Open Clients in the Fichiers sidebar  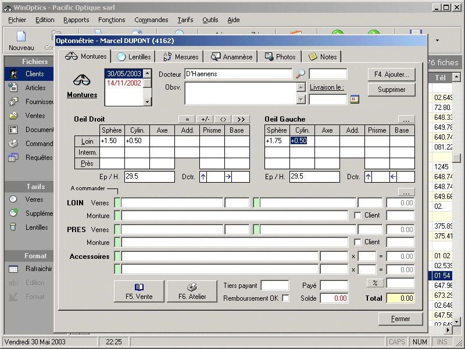pyautogui.click(x=34, y=74)
